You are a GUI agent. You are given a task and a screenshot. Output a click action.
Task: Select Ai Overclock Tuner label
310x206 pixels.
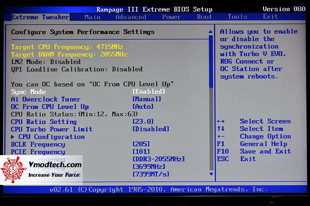click(46, 100)
